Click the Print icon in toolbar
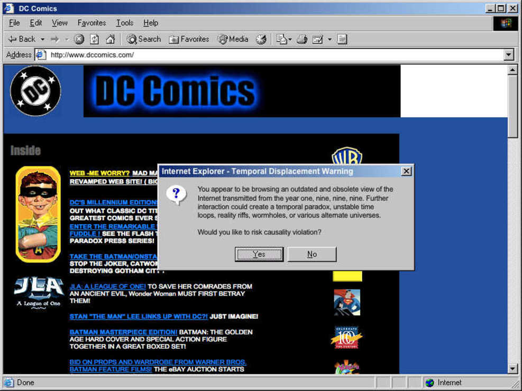The width and height of the screenshot is (522, 391). (x=302, y=39)
